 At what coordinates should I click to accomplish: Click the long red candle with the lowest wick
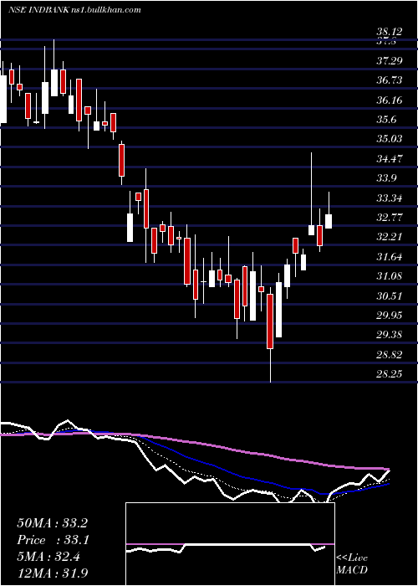click(270, 321)
